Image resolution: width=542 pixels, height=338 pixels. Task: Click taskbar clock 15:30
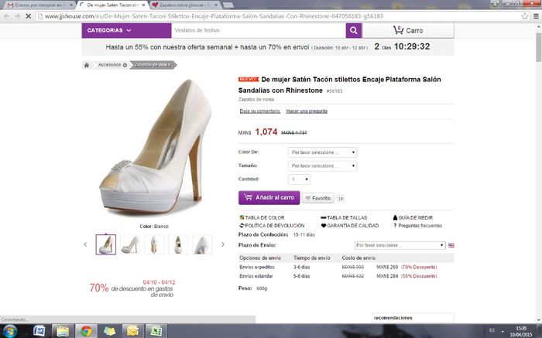(x=521, y=331)
